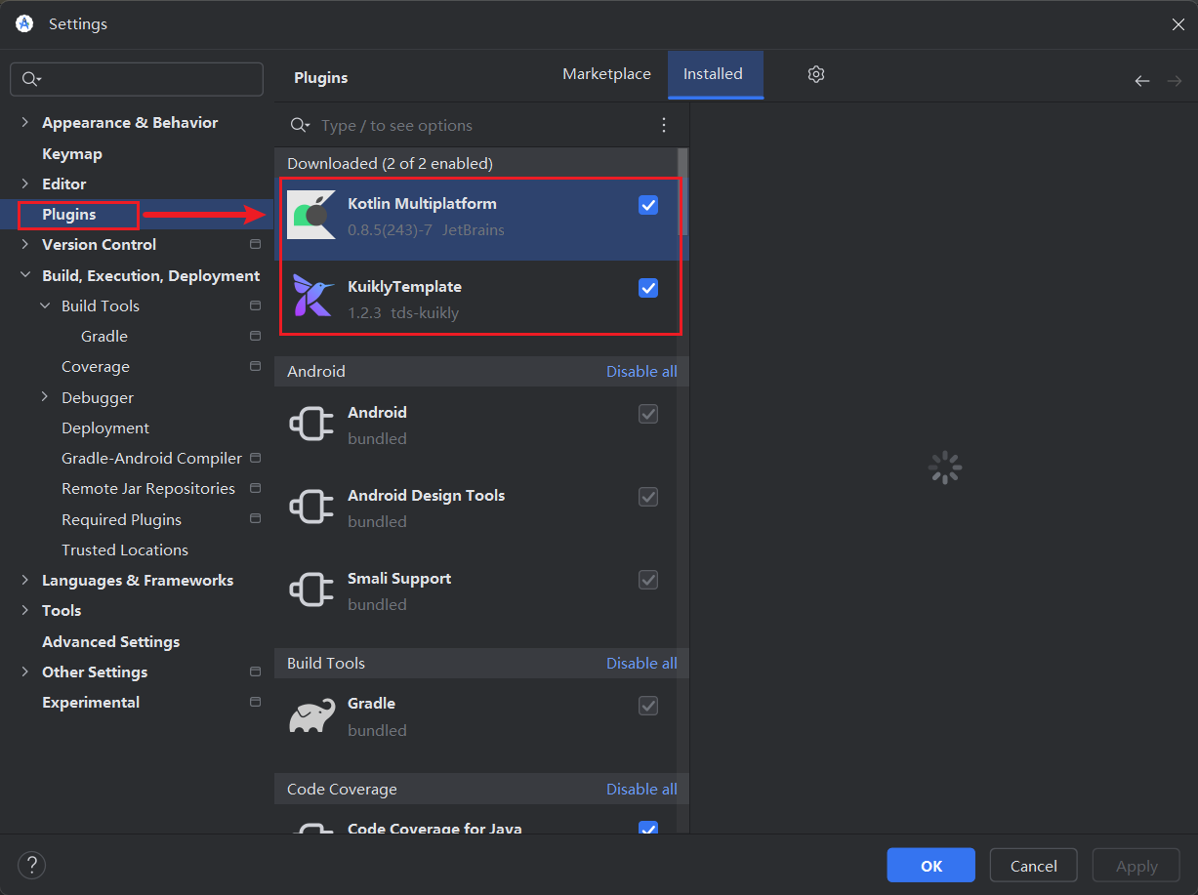The width and height of the screenshot is (1198, 895).
Task: Confirm with the OK button
Action: tap(931, 866)
